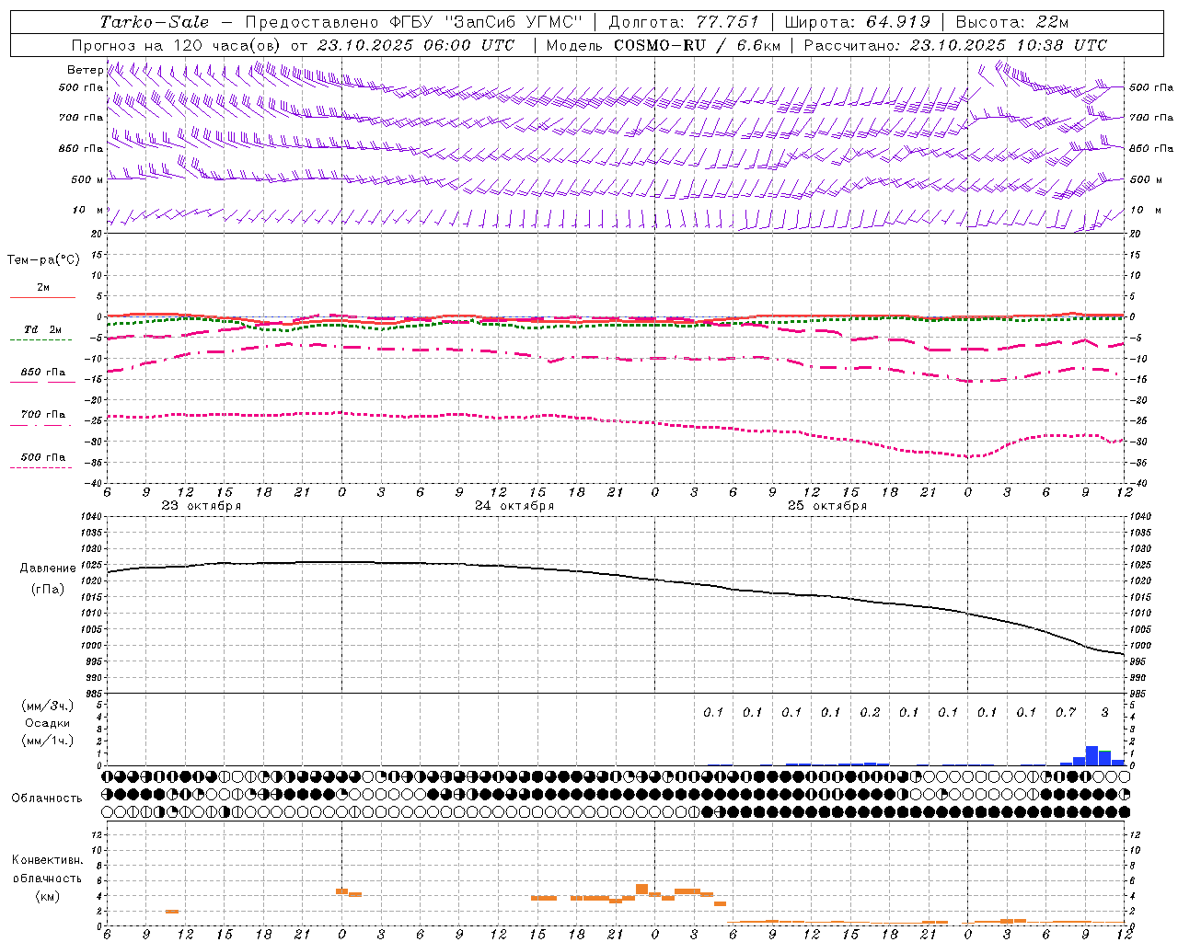
Task: Click the Давление pressure panel label
Action: click(48, 569)
